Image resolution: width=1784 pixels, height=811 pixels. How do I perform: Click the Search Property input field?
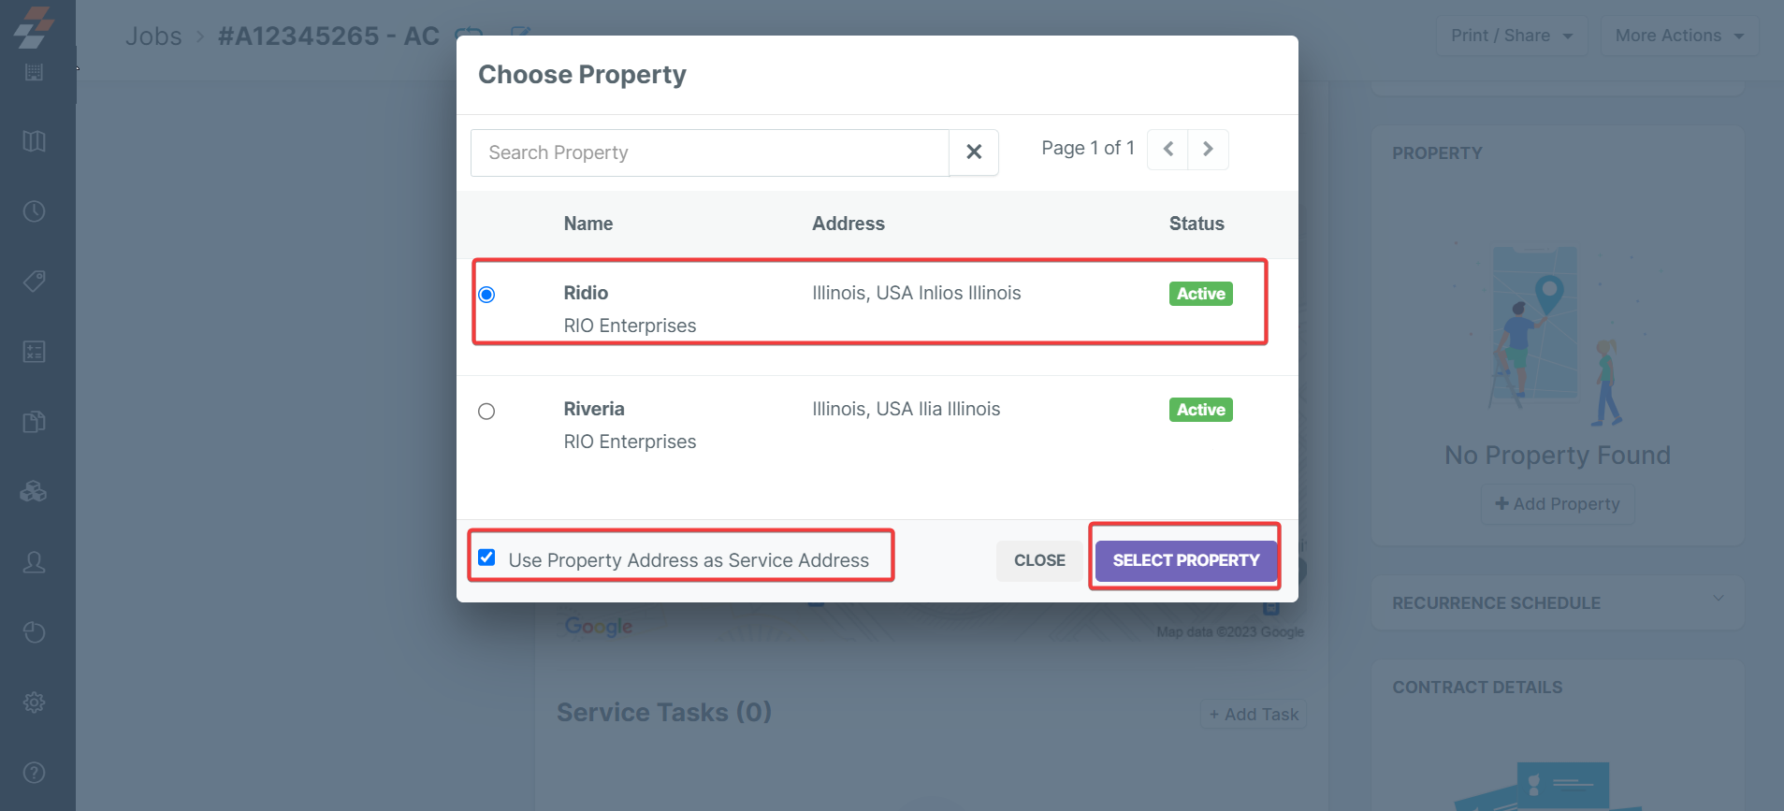[710, 152]
